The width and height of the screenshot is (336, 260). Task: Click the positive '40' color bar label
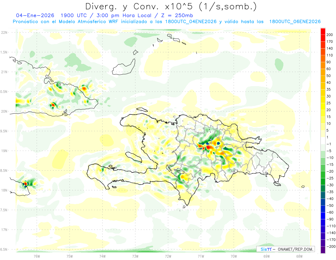[329, 82]
